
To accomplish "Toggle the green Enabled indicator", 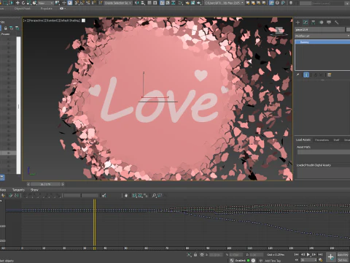I will [x=248, y=260].
